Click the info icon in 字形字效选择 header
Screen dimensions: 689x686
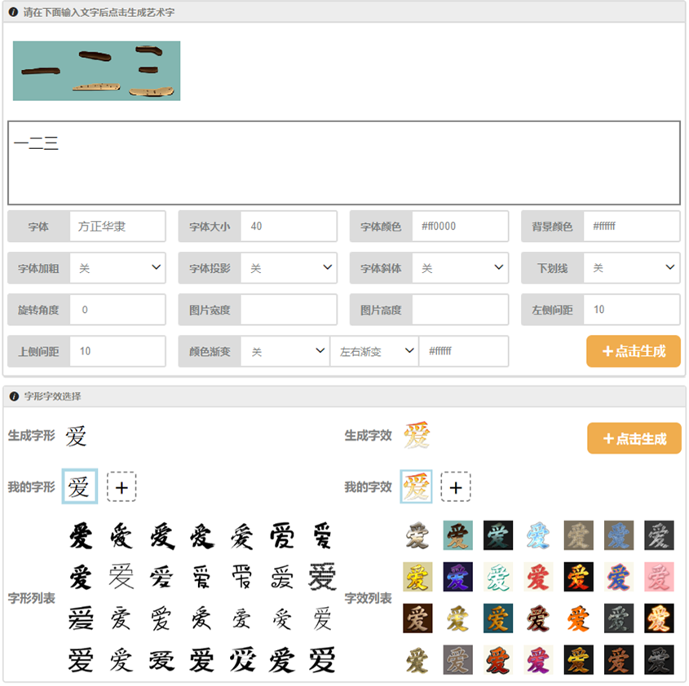(14, 396)
